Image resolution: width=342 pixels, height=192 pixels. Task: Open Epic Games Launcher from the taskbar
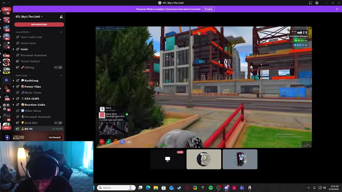click(203, 188)
